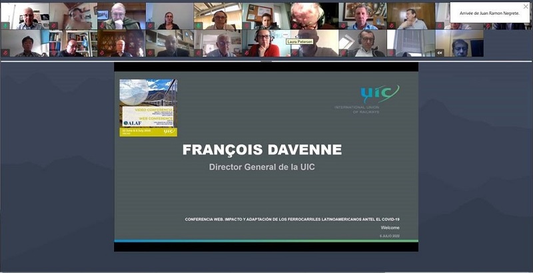Select the video tile with the wood-panel wall
Viewport: 533px width, 273px height.
tap(411, 16)
